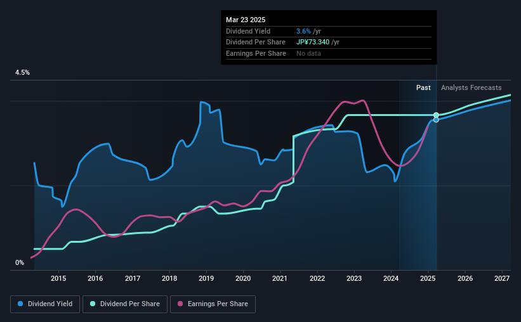The image size is (521, 322).
Task: Toggle the Dividend Per Share legend button
Action: pos(125,304)
